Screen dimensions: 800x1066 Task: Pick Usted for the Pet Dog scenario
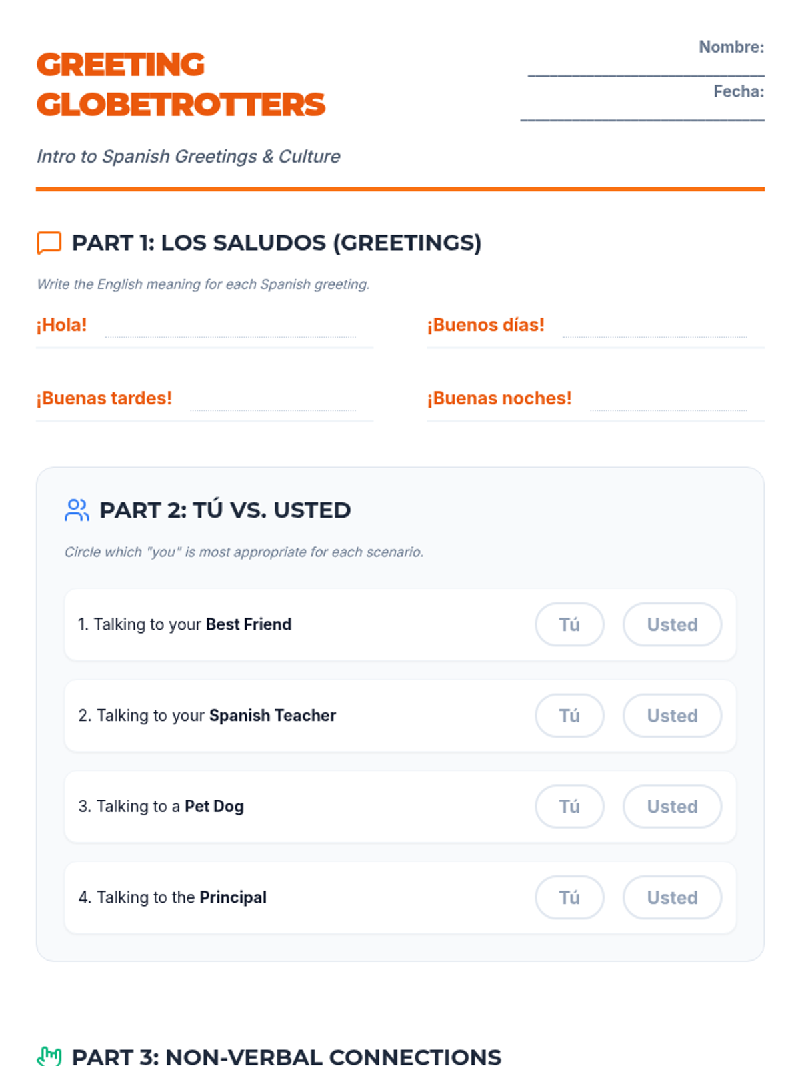pos(672,807)
